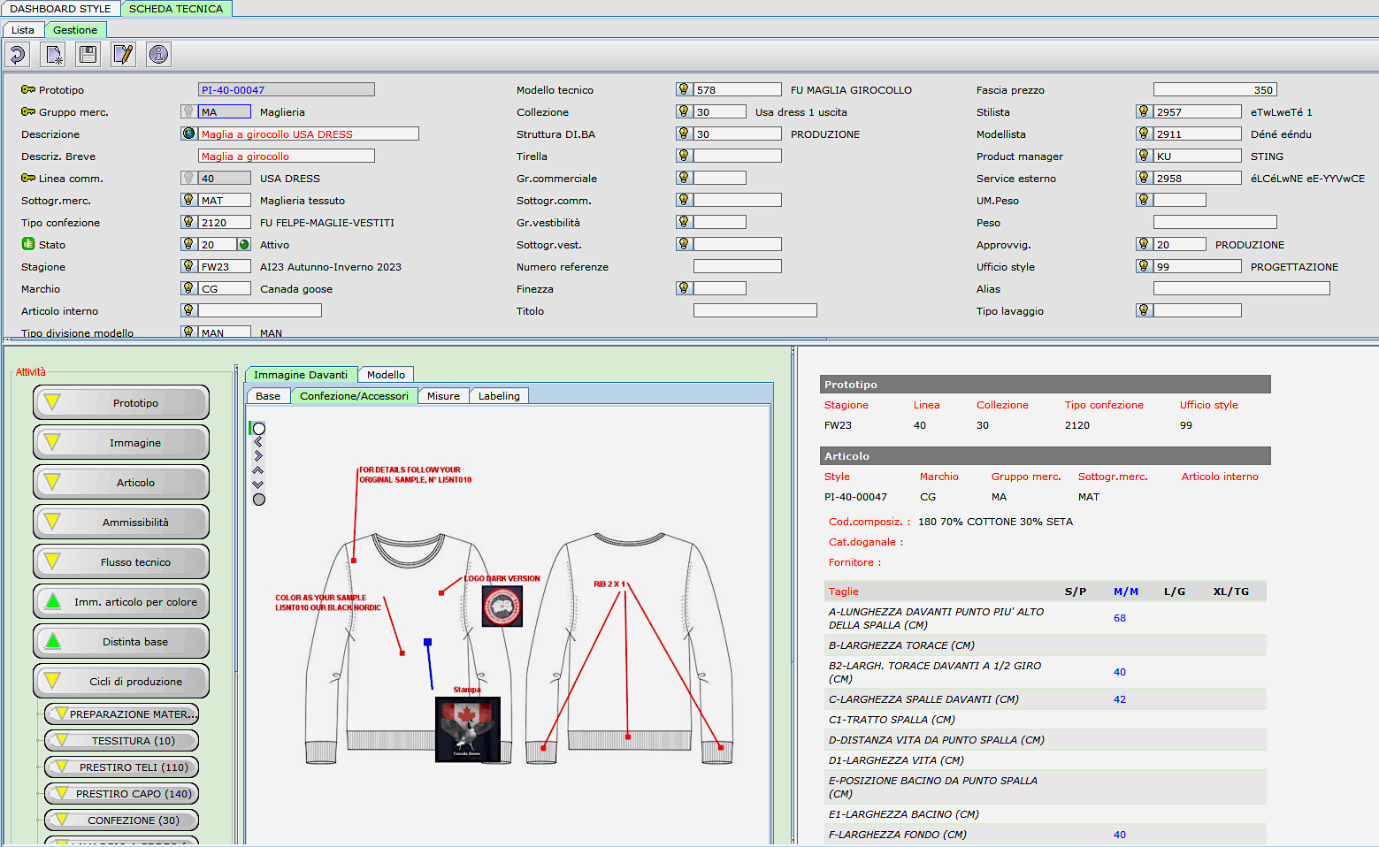Viewport: 1379px width, 847px height.
Task: Select TESSITURA (10) cycle item
Action: click(122, 740)
